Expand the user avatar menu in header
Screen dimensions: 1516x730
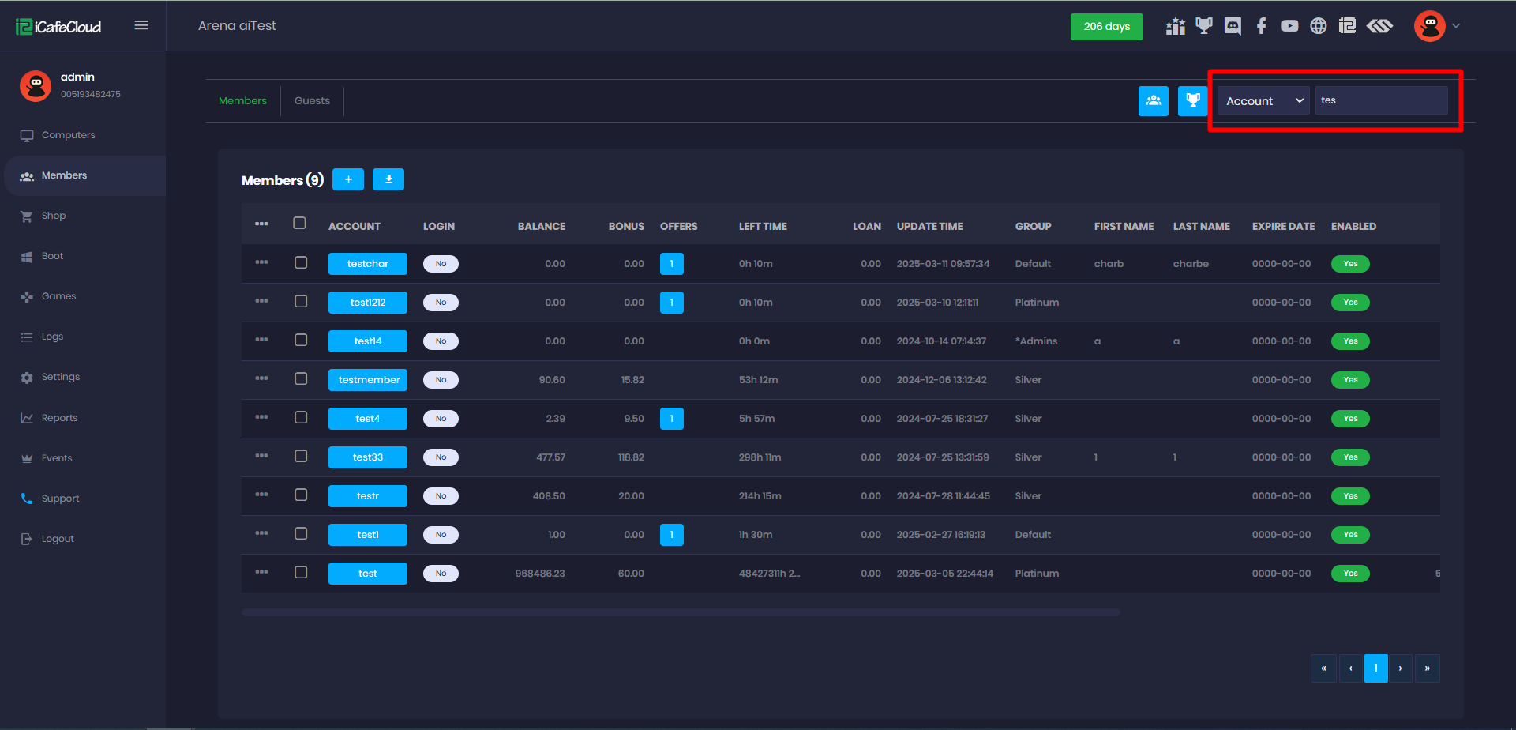pyautogui.click(x=1436, y=26)
